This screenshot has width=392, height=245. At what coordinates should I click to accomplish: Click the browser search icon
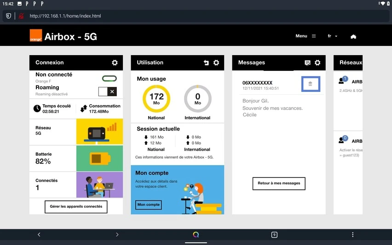coord(196,234)
